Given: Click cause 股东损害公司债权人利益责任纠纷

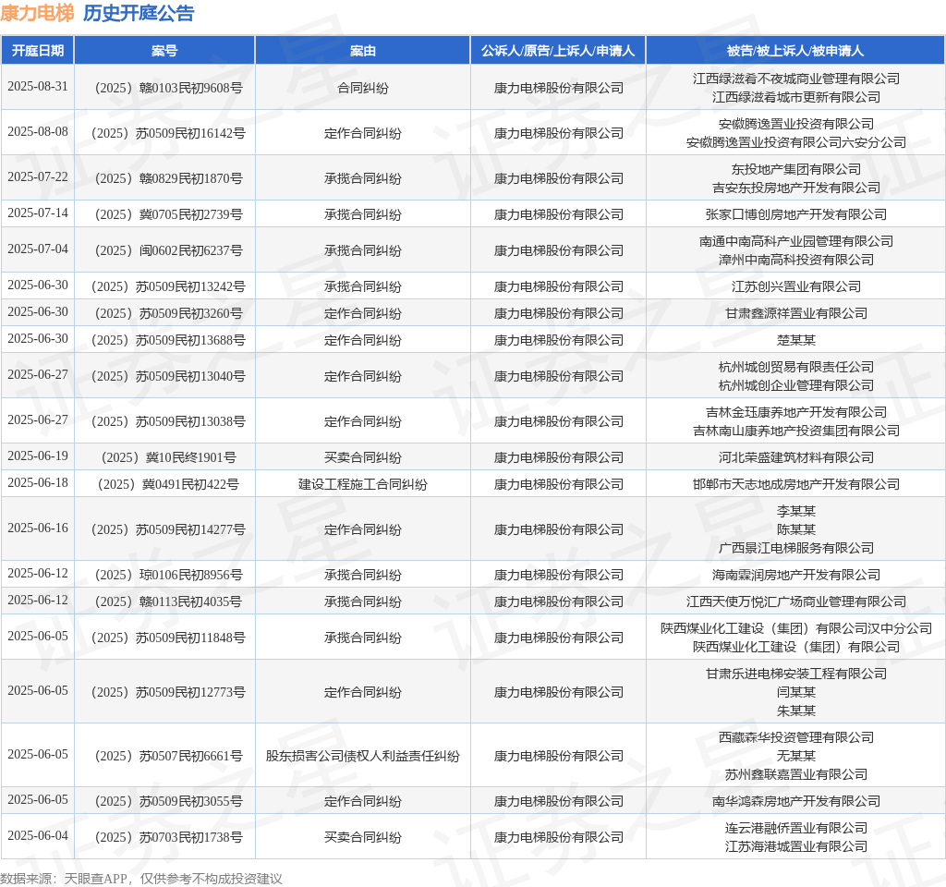Looking at the screenshot, I should (362, 756).
